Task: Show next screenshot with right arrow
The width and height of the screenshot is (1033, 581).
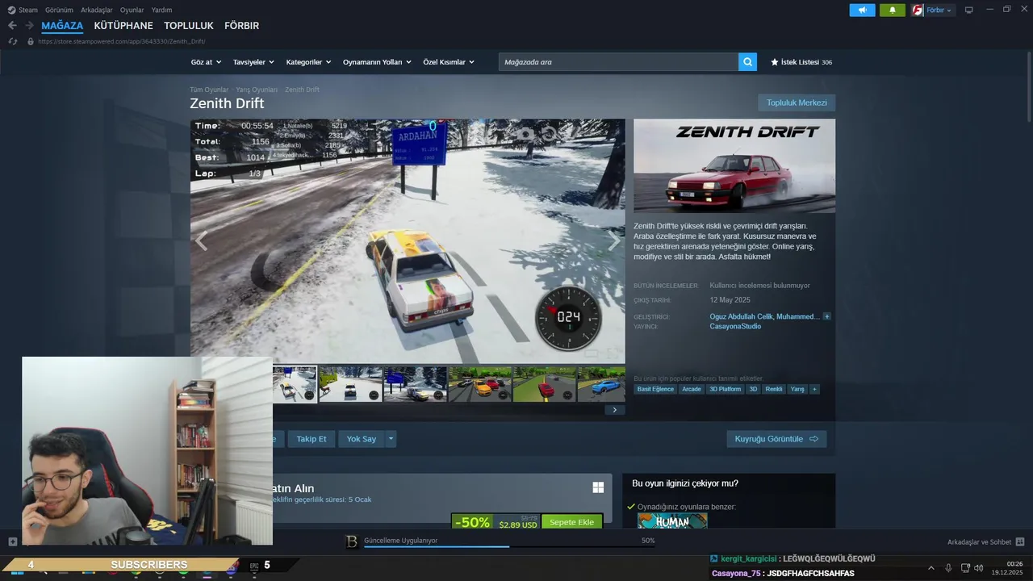Action: tap(614, 240)
